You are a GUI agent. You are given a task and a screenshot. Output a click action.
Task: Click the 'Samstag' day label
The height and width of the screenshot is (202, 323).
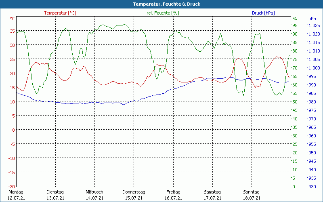212,192
